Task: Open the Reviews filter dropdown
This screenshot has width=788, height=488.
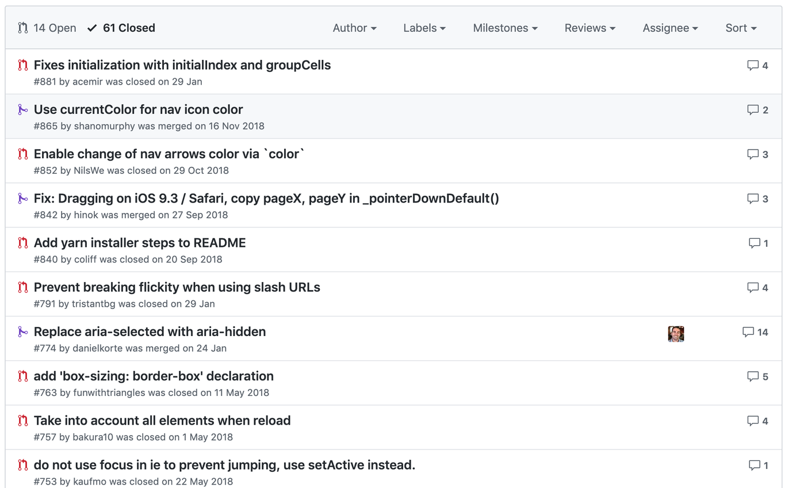Action: (589, 28)
